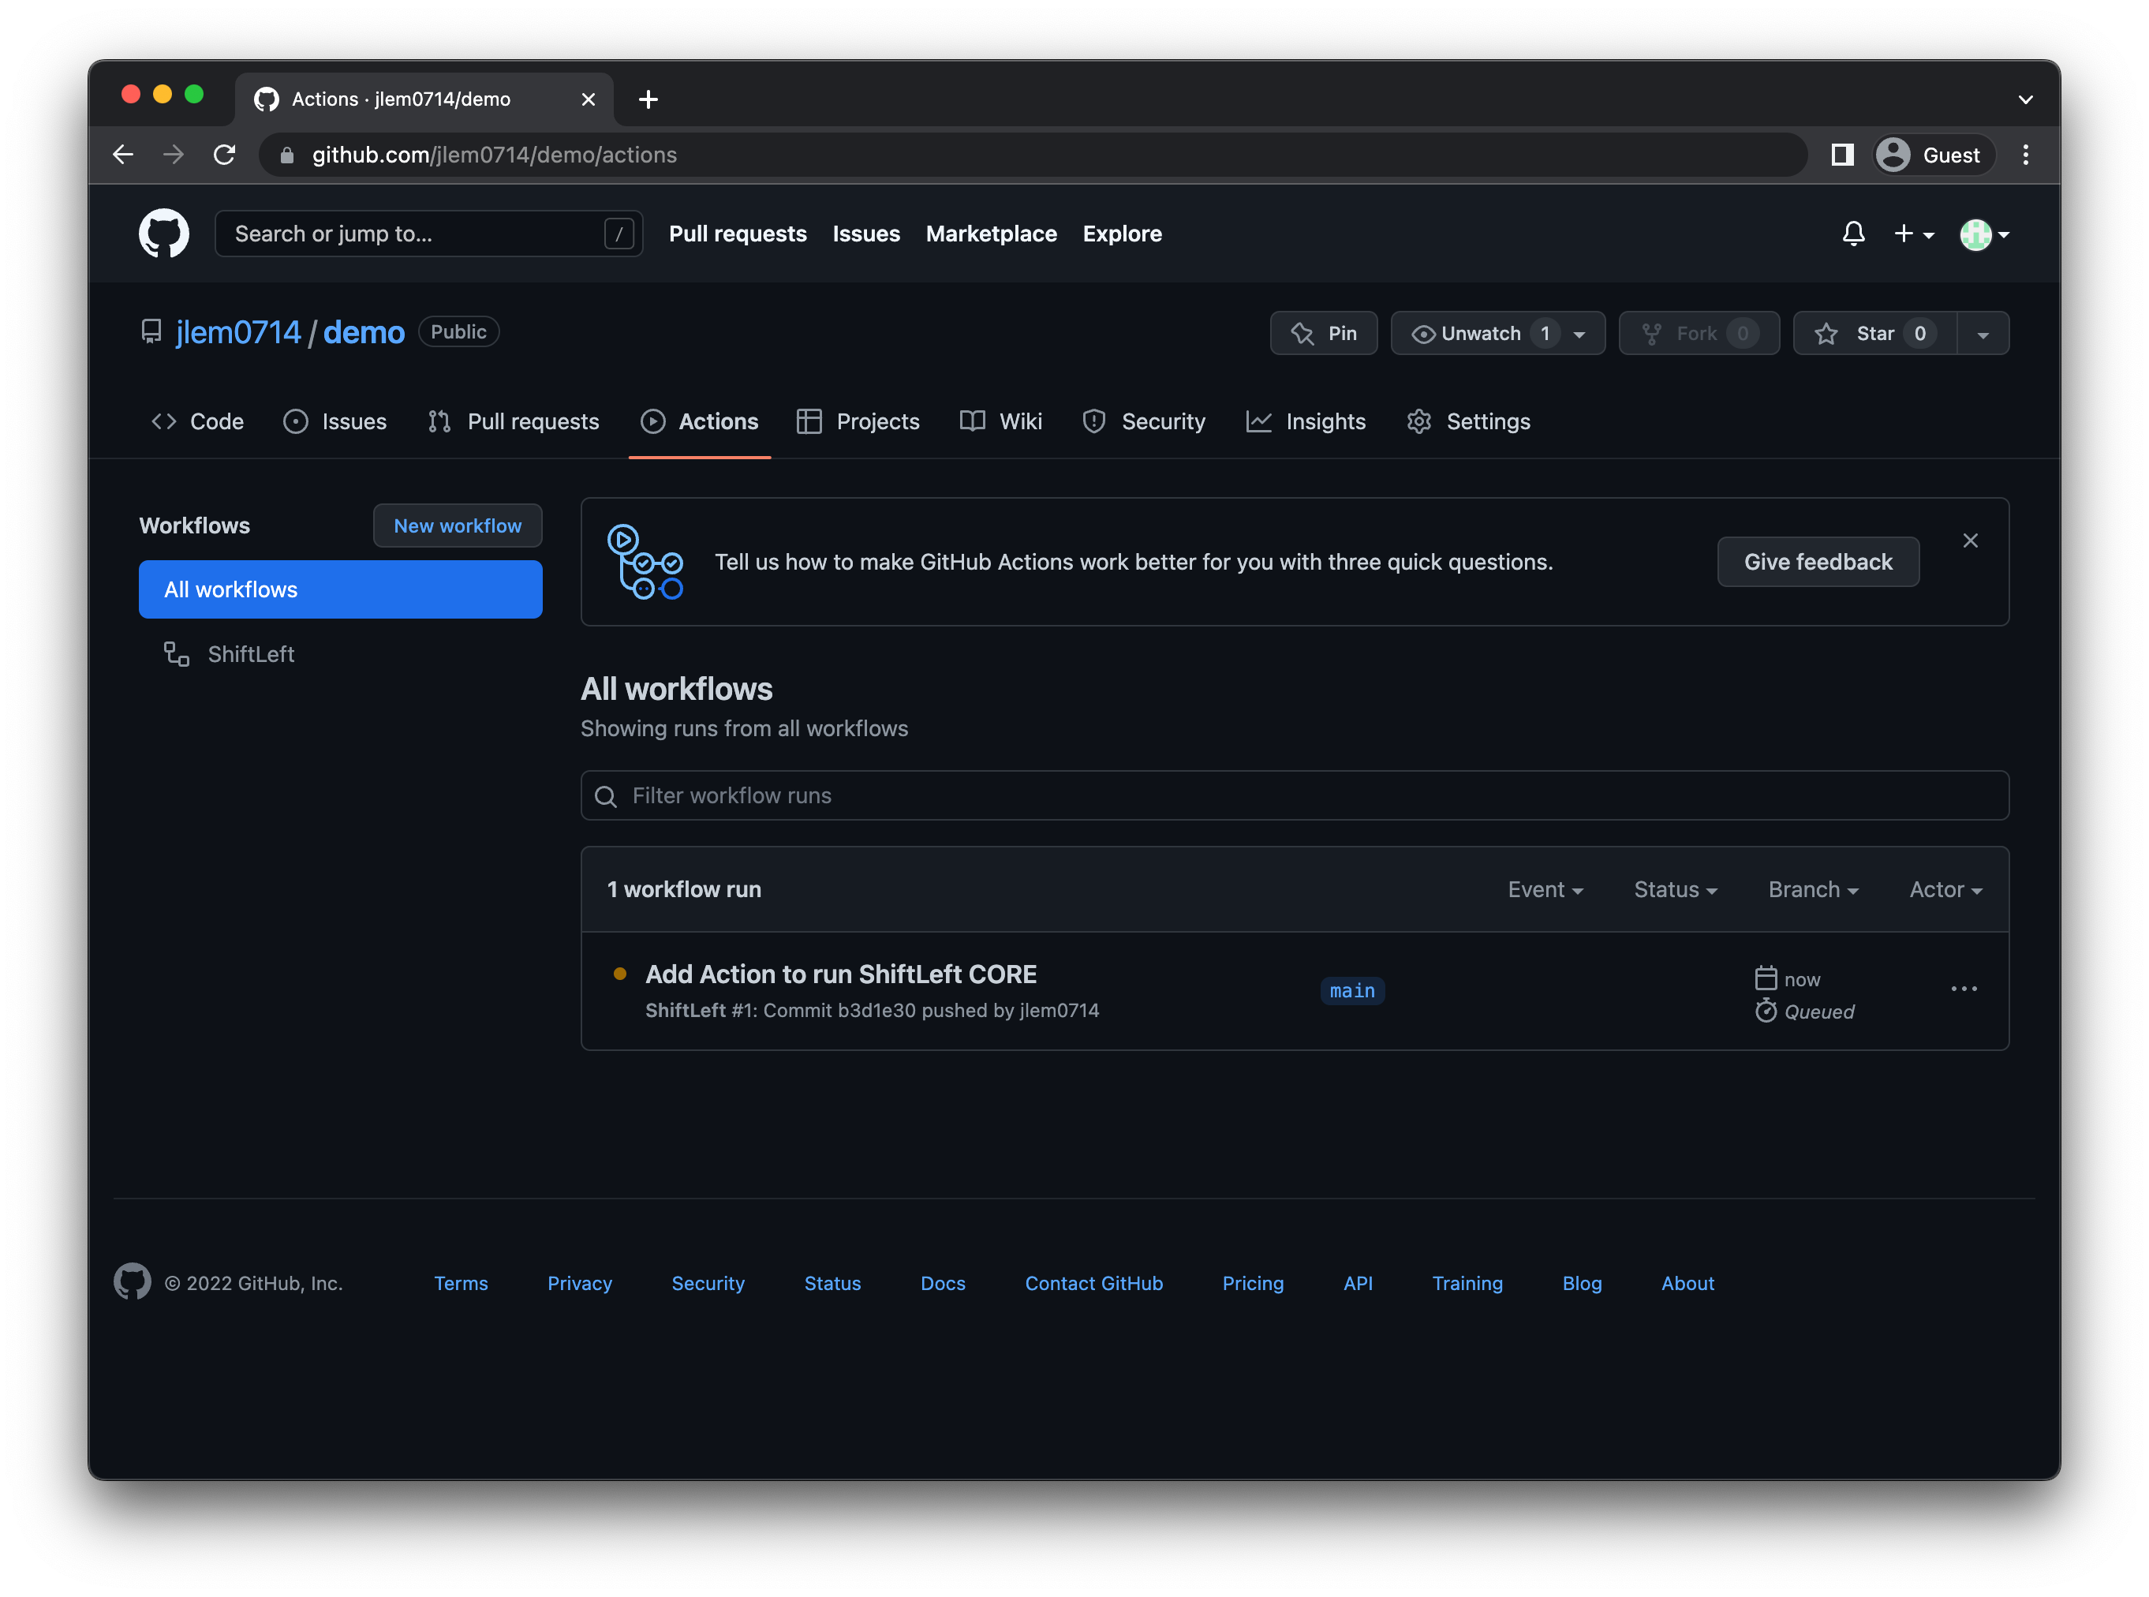This screenshot has width=2149, height=1597.
Task: Select All workflows in sidebar
Action: tap(340, 589)
